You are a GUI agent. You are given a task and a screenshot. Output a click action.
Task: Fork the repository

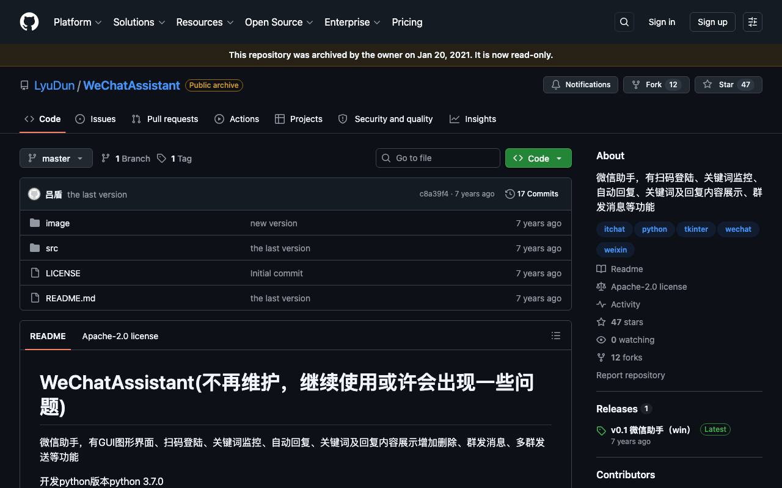point(656,85)
